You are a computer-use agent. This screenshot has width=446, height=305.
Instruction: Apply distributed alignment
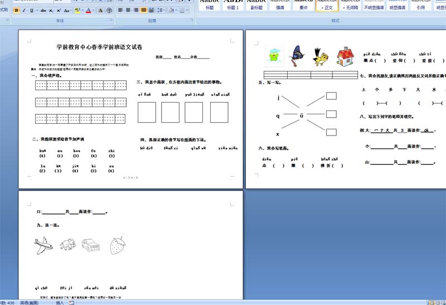click(x=151, y=10)
